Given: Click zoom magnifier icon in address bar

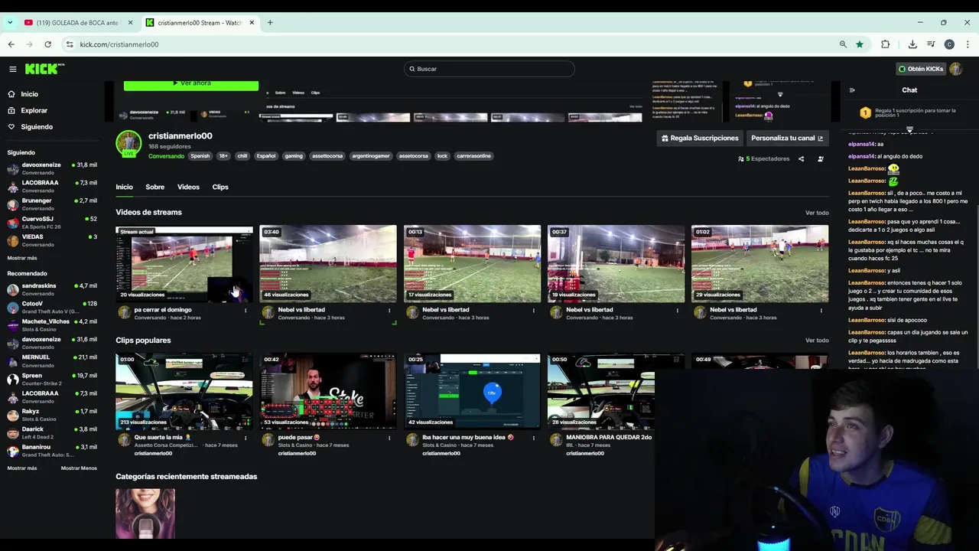Looking at the screenshot, I should tap(843, 44).
